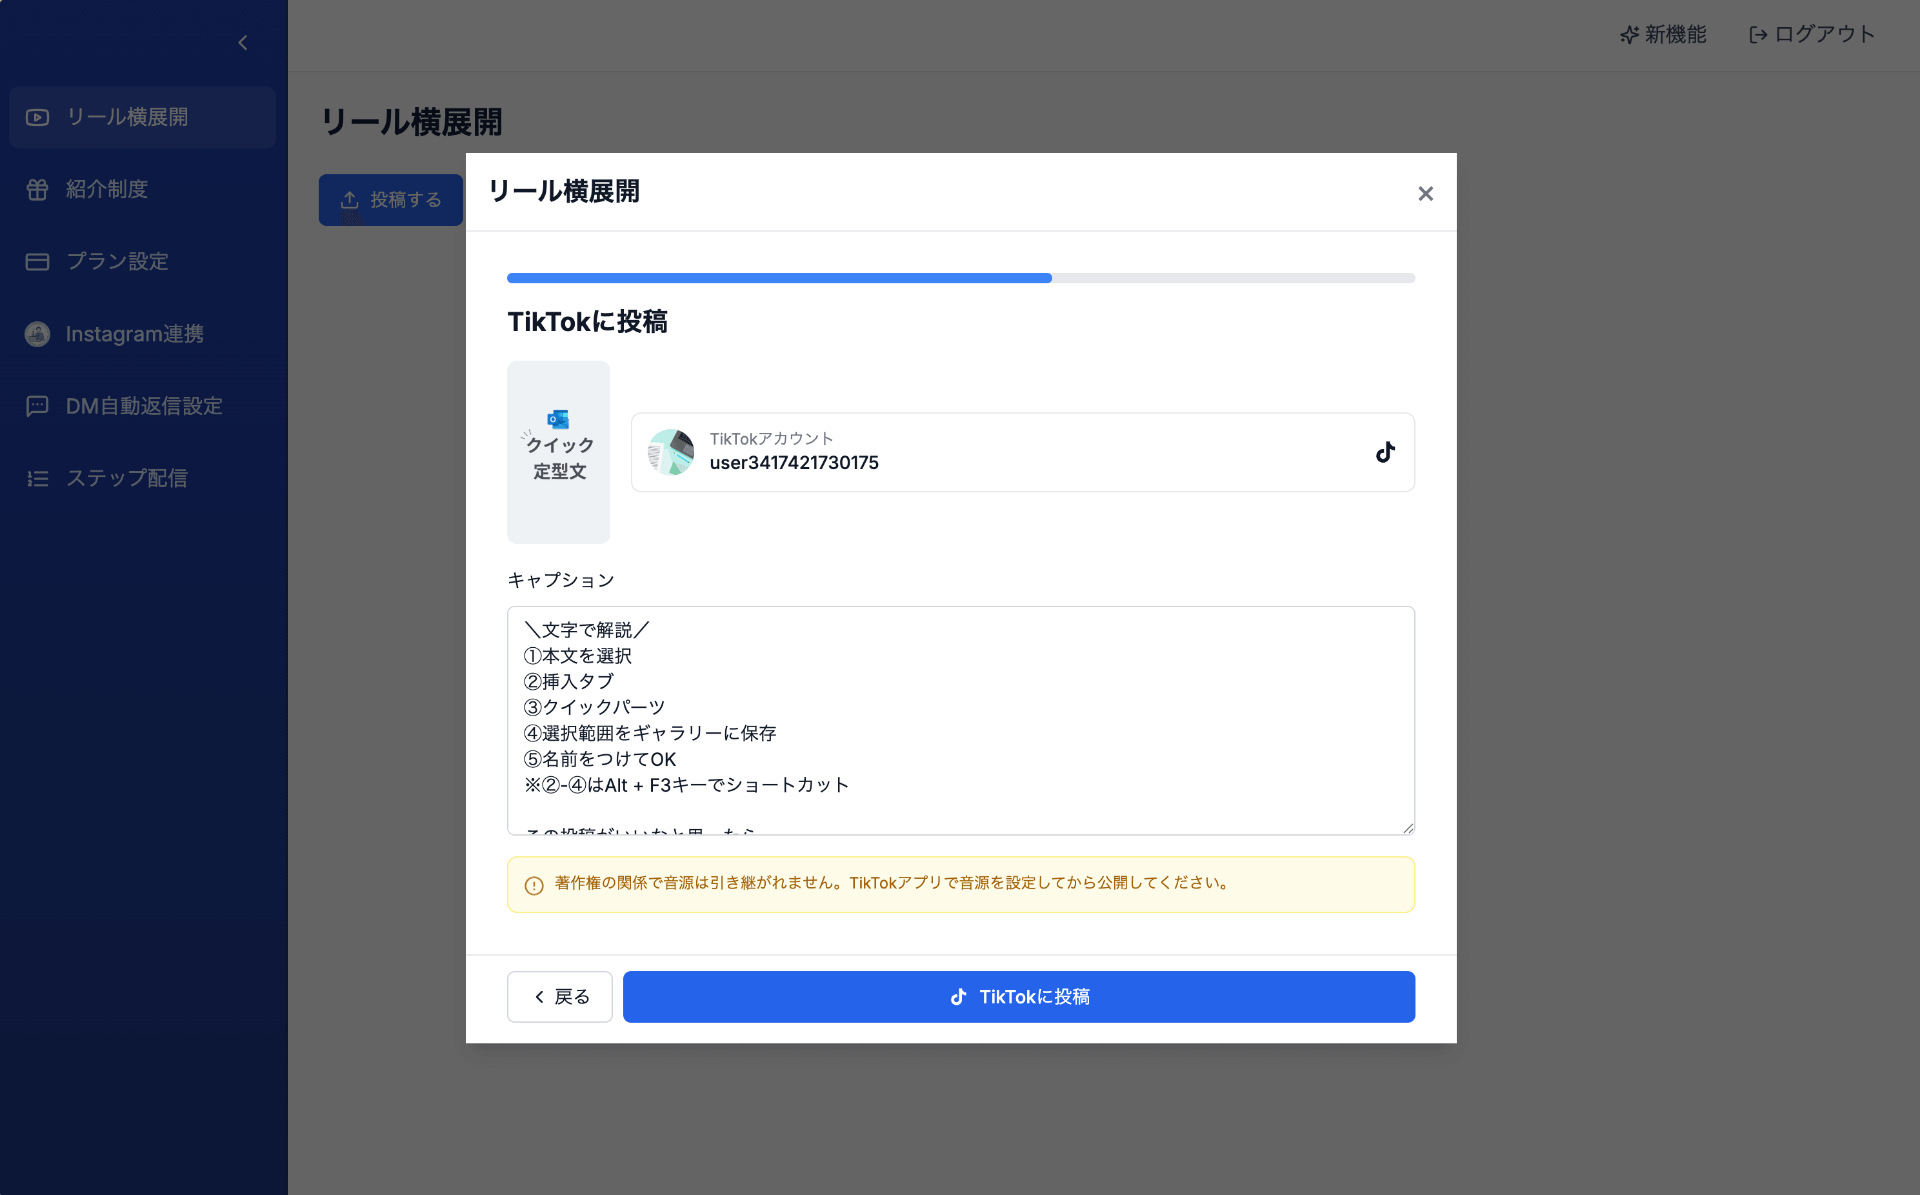Viewport: 1920px width, 1195px height.
Task: Click the sparkle icon next to 新機能
Action: [1629, 35]
